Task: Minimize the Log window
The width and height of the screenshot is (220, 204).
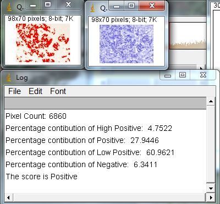Action: pos(168,75)
